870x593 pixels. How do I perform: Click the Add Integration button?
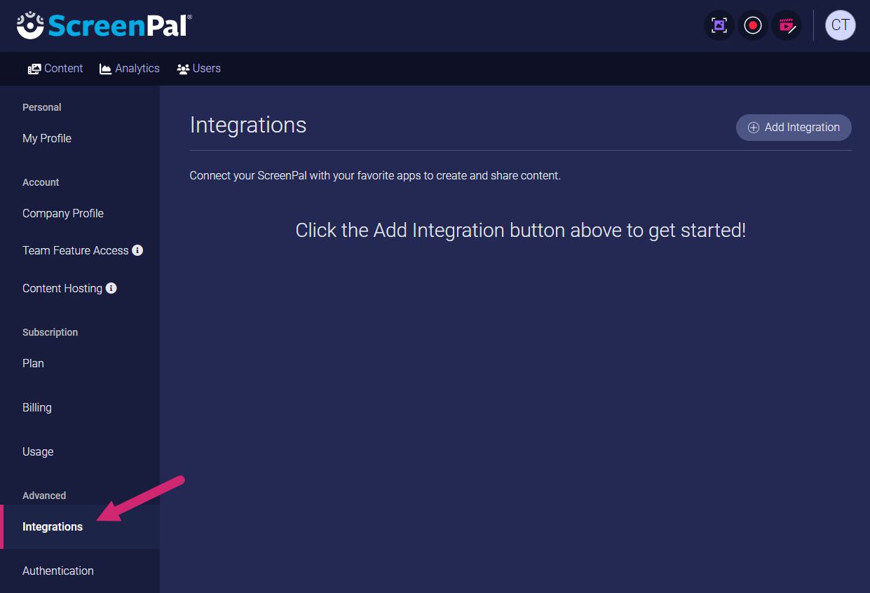794,128
